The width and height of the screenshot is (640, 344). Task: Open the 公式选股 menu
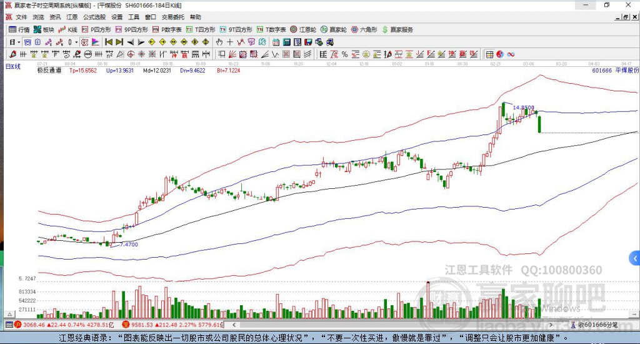click(94, 17)
